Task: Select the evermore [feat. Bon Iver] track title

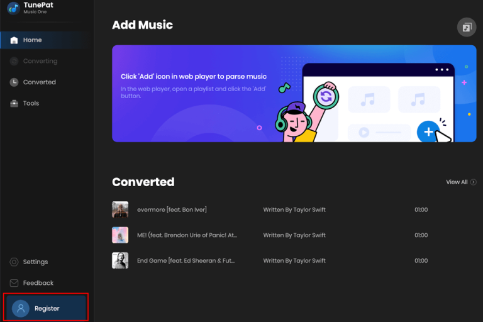Action: (172, 209)
